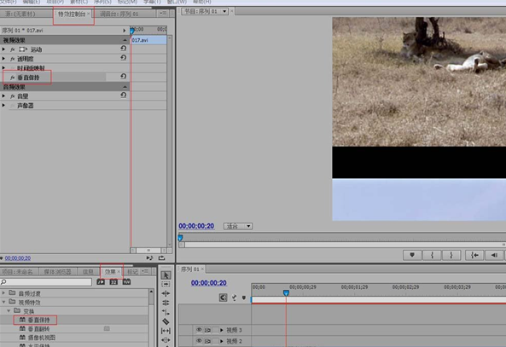
Task: Click the Step Back button
Action: (494, 255)
